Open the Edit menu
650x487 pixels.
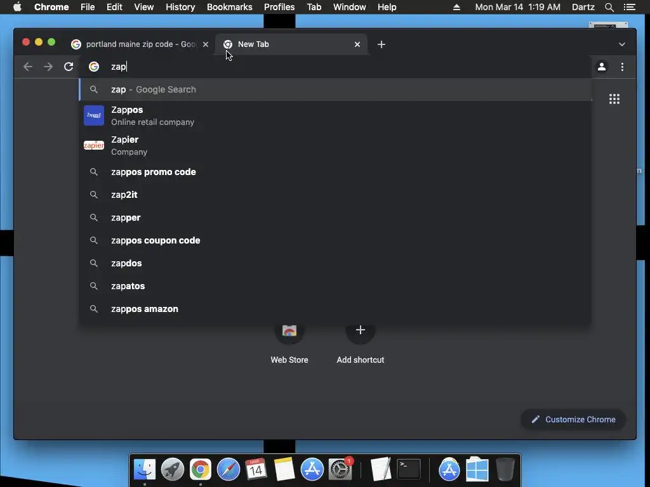click(114, 7)
